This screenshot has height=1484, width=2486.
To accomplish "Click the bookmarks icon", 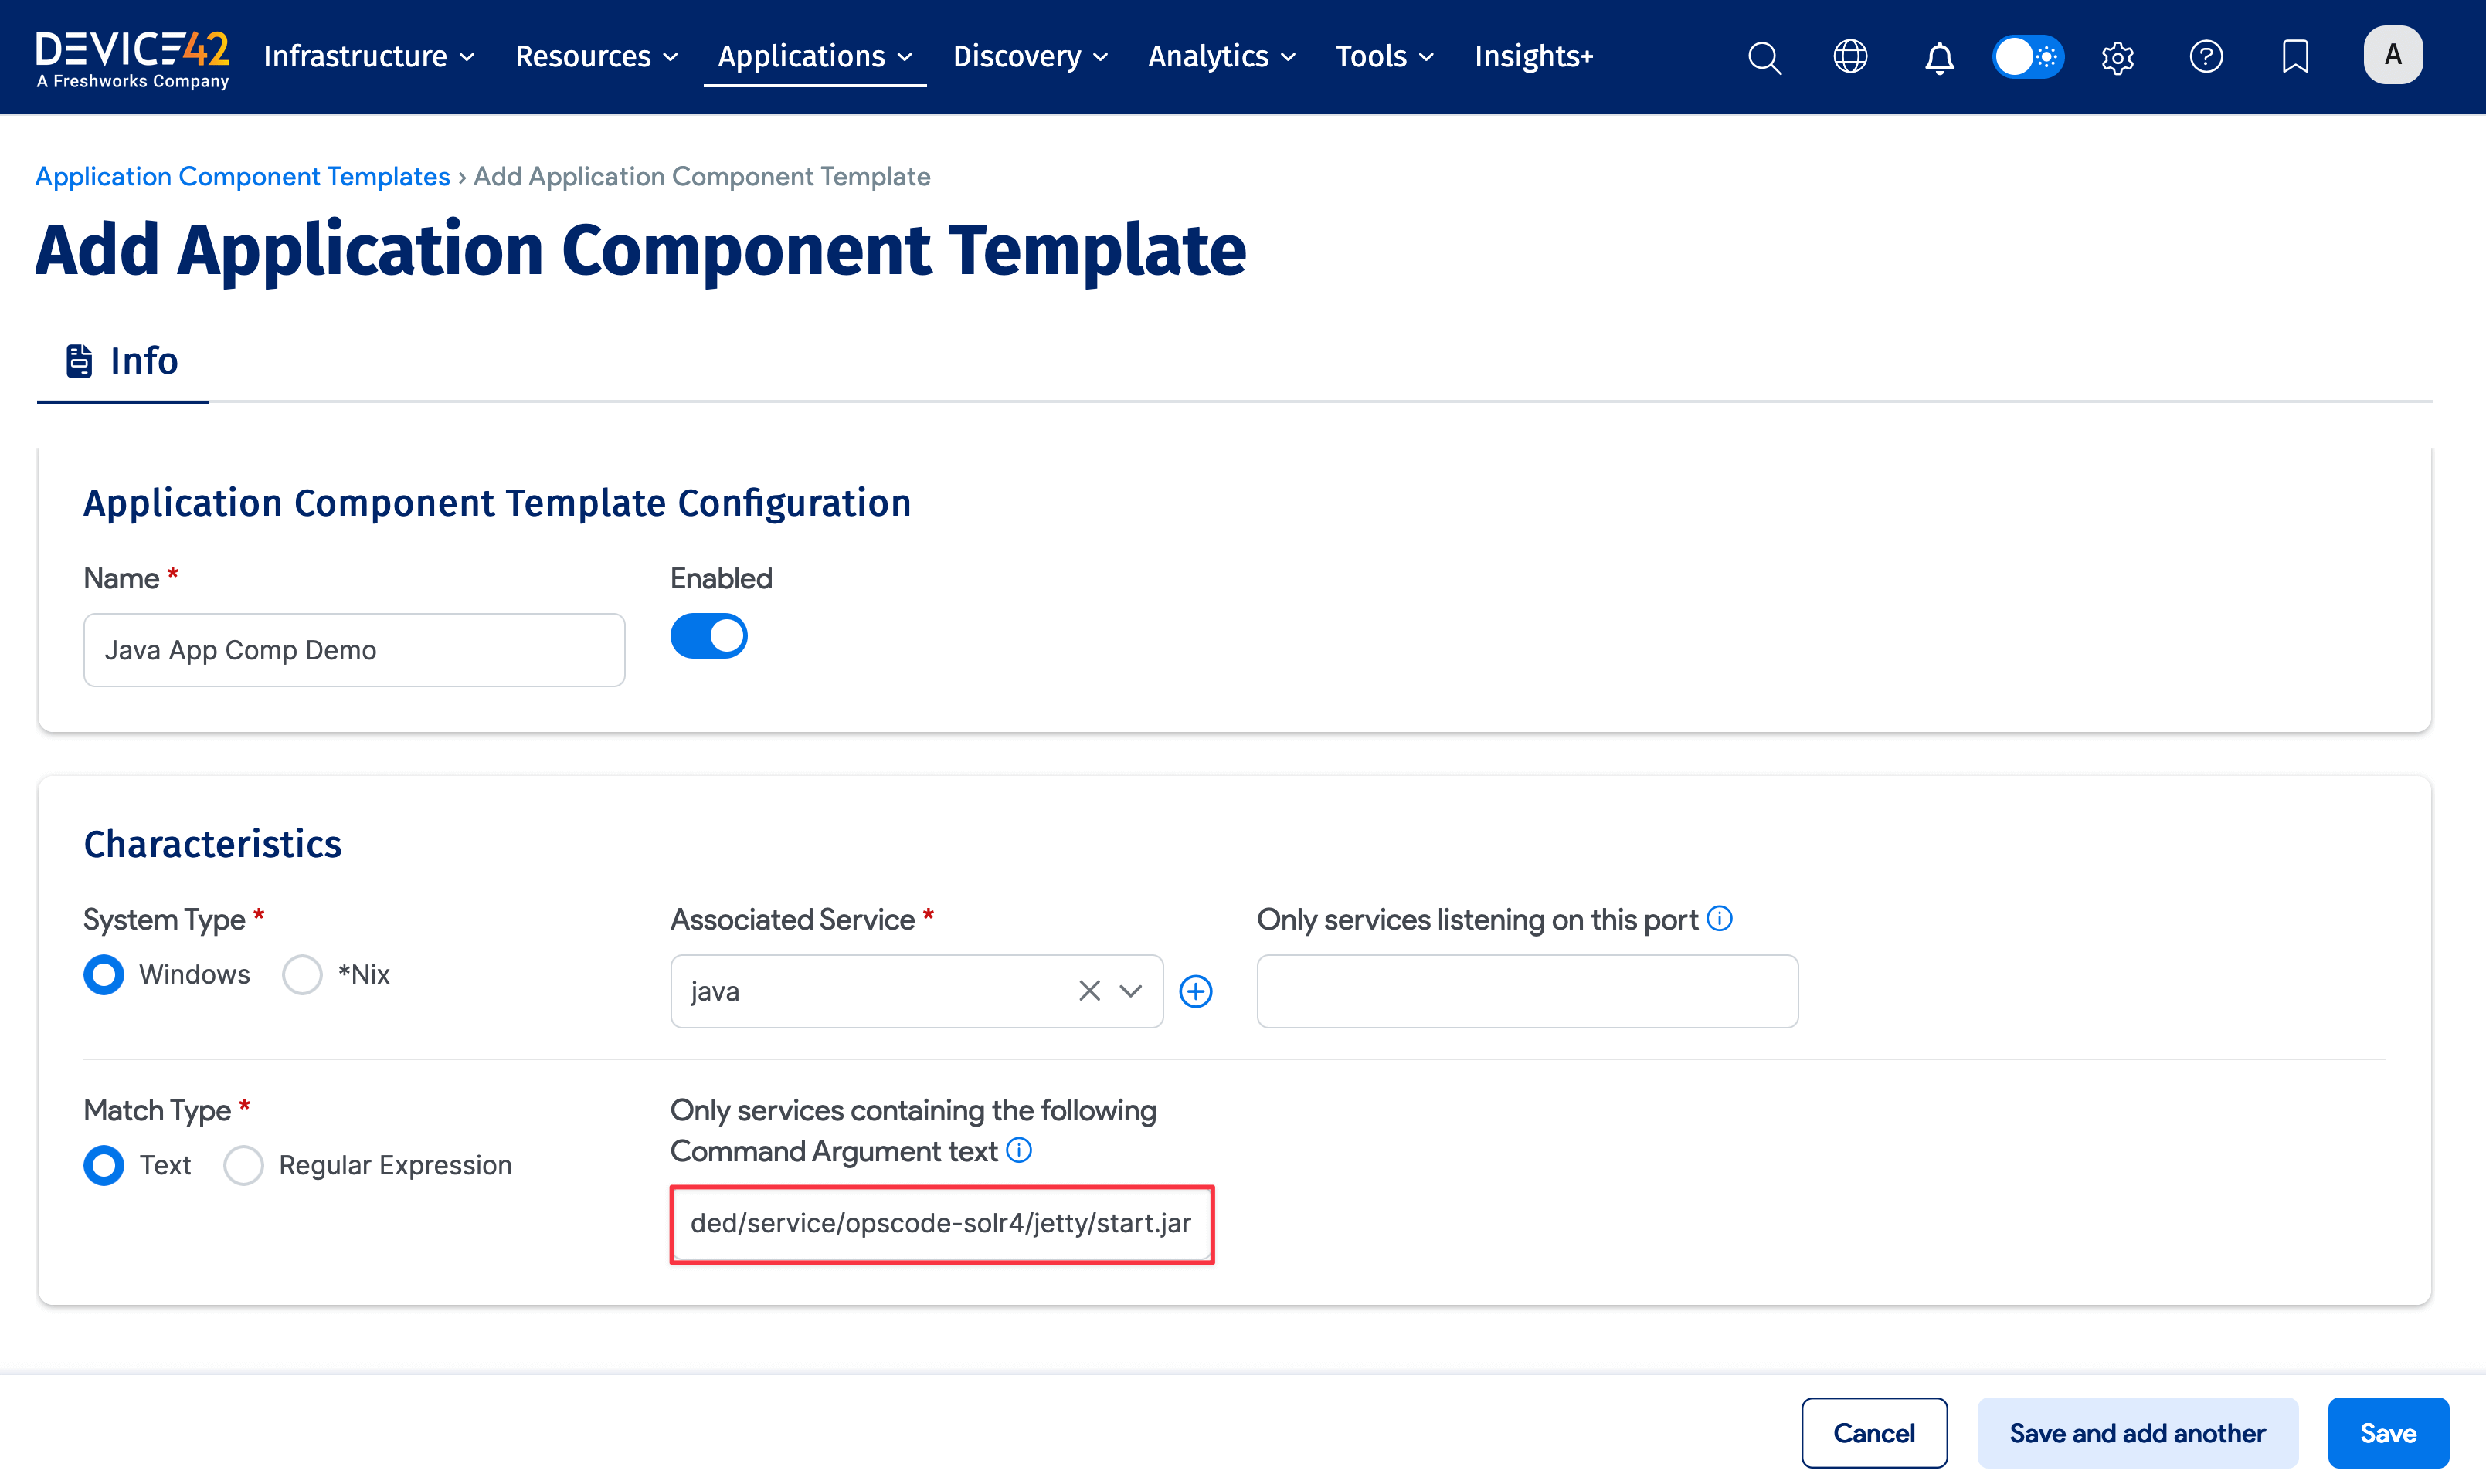I will point(2294,57).
